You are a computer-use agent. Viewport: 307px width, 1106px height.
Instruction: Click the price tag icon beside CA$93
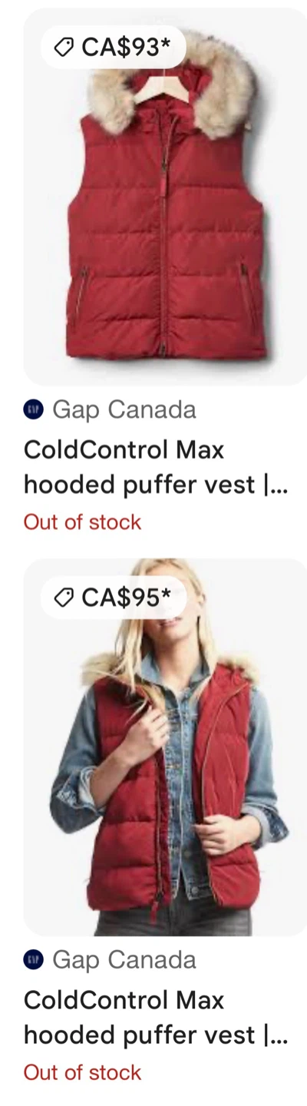tap(63, 47)
